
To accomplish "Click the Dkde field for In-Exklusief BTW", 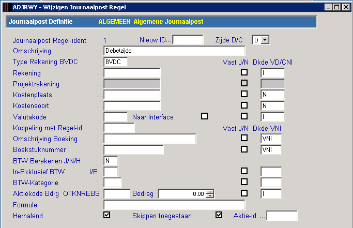I will click(x=271, y=172).
